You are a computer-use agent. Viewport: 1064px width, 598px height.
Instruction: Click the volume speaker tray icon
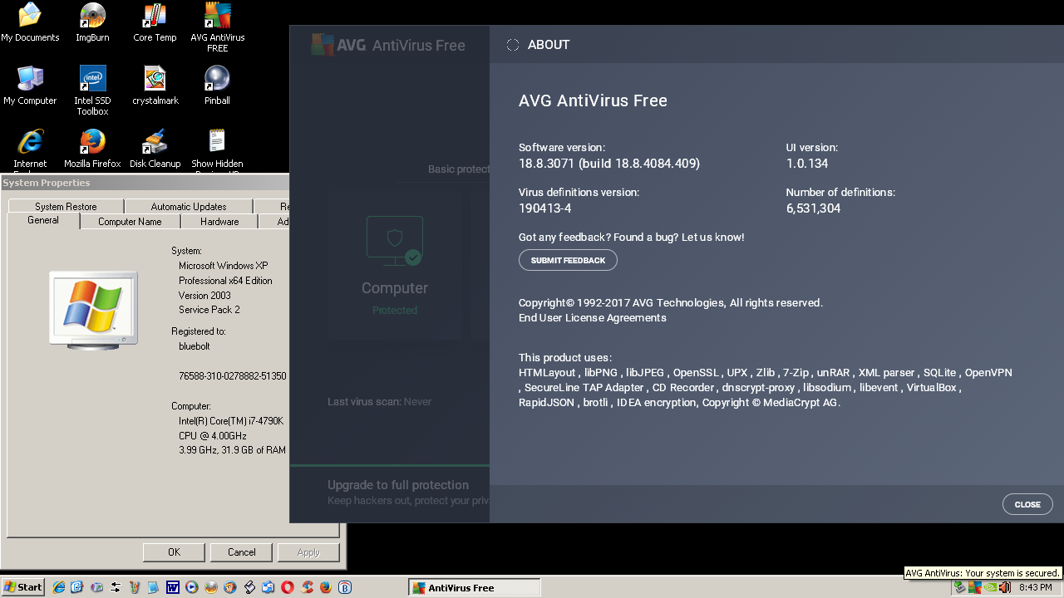[1005, 587]
